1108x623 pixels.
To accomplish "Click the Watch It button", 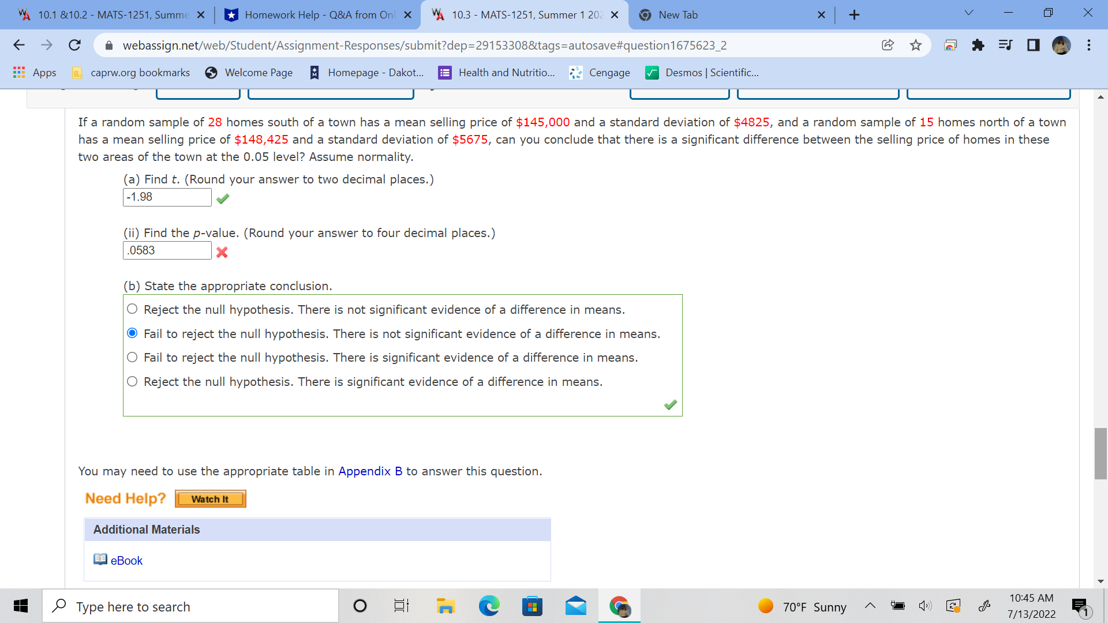I will click(210, 498).
